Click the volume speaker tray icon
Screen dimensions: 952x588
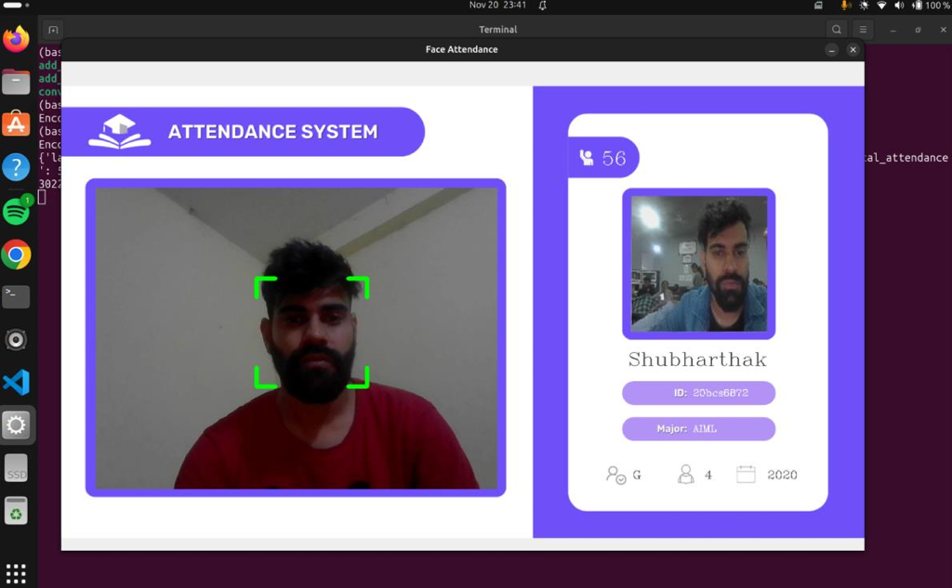[899, 6]
